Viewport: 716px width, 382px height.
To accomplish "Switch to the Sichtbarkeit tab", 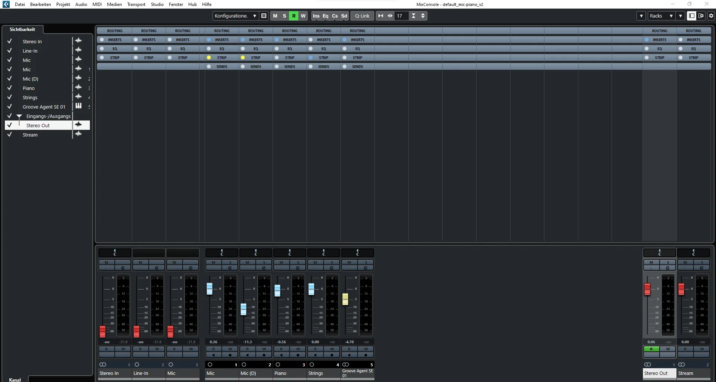I will [22, 29].
